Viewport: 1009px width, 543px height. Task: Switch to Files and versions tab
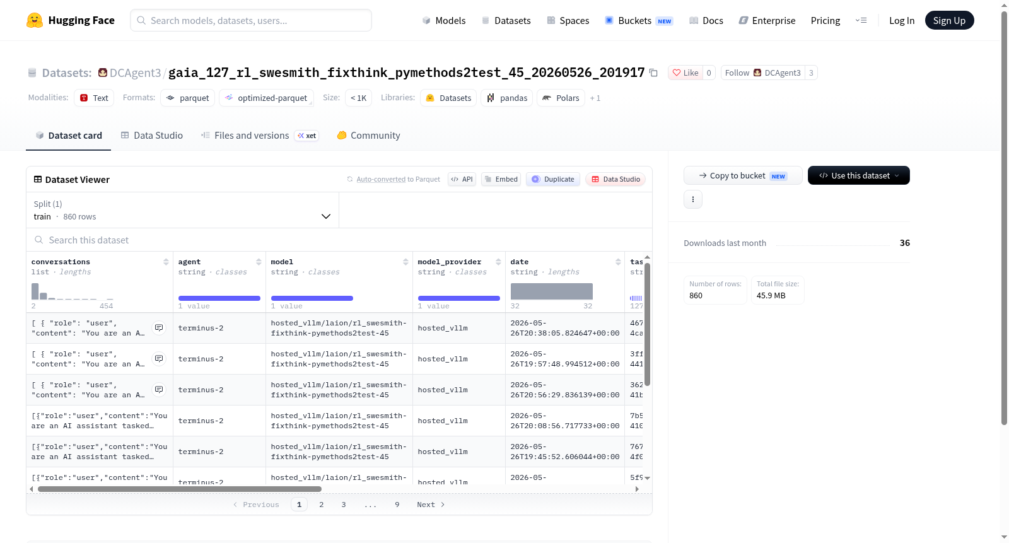260,136
